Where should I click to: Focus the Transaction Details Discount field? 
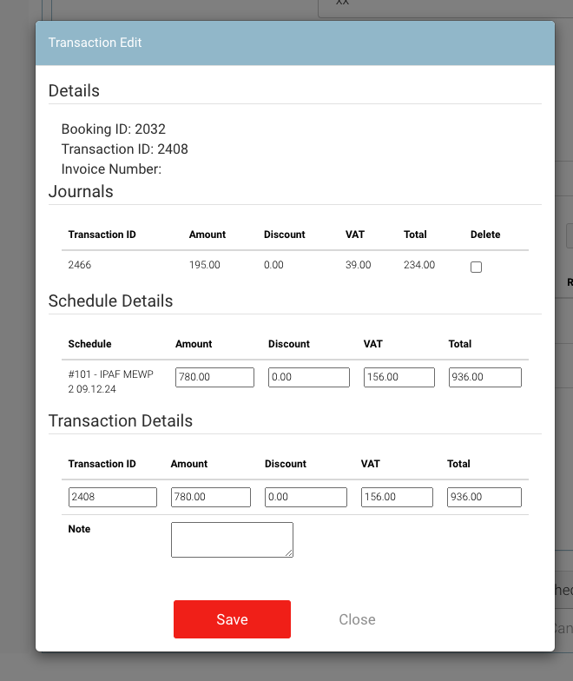[306, 497]
